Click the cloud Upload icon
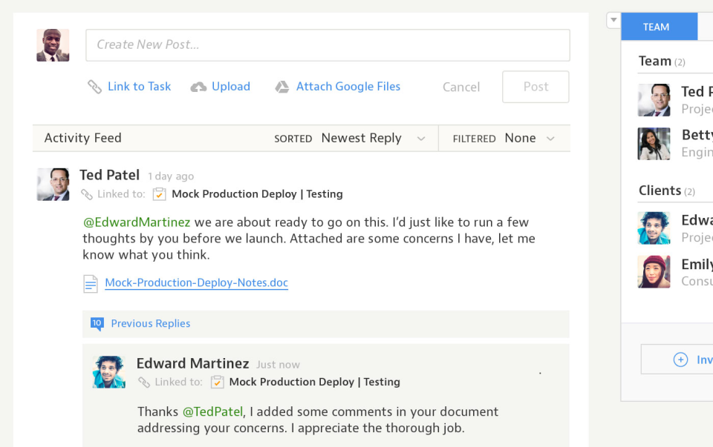This screenshot has width=713, height=447. coord(198,87)
